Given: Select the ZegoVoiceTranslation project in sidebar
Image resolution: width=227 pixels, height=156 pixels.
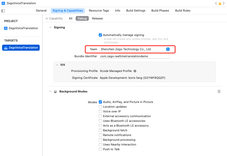Looking at the screenshot, I should click(x=21, y=28).
